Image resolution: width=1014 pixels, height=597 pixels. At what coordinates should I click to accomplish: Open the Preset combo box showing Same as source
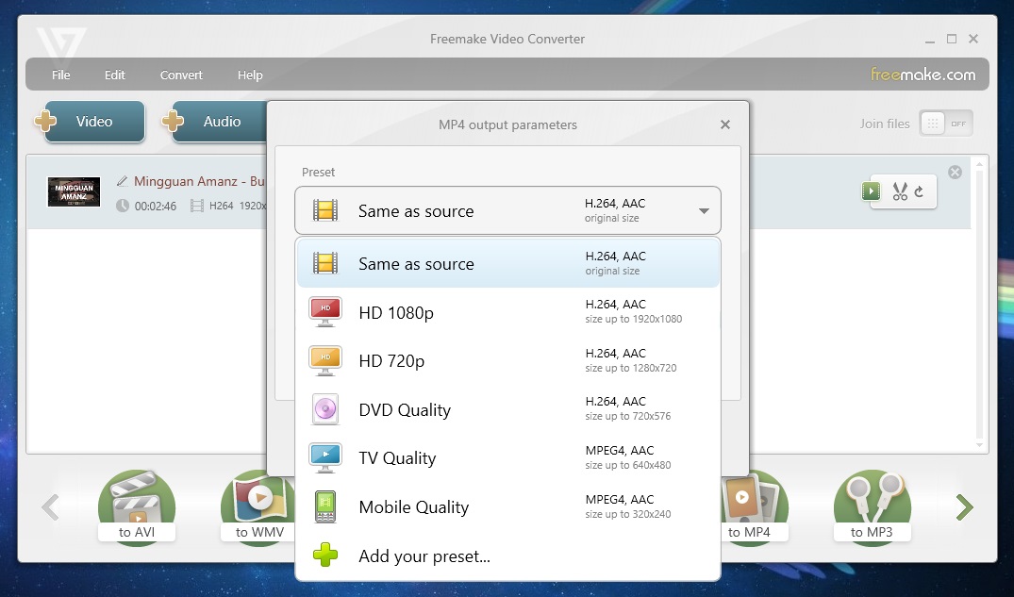tap(507, 211)
